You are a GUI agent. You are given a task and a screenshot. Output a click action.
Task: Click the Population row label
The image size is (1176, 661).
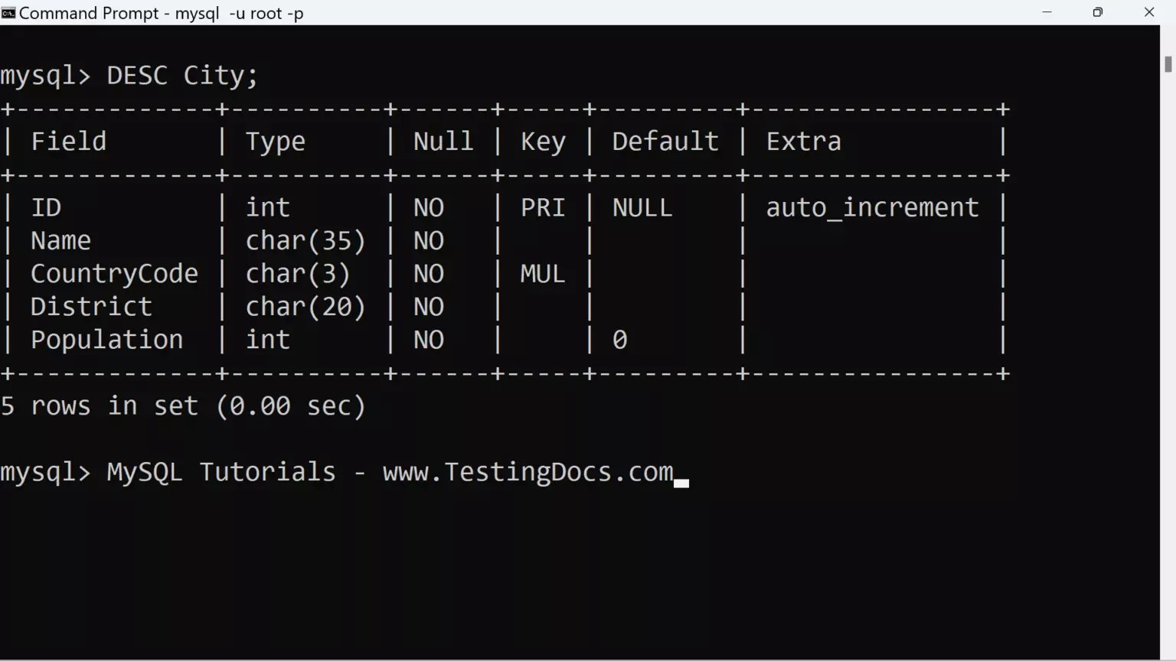click(106, 339)
